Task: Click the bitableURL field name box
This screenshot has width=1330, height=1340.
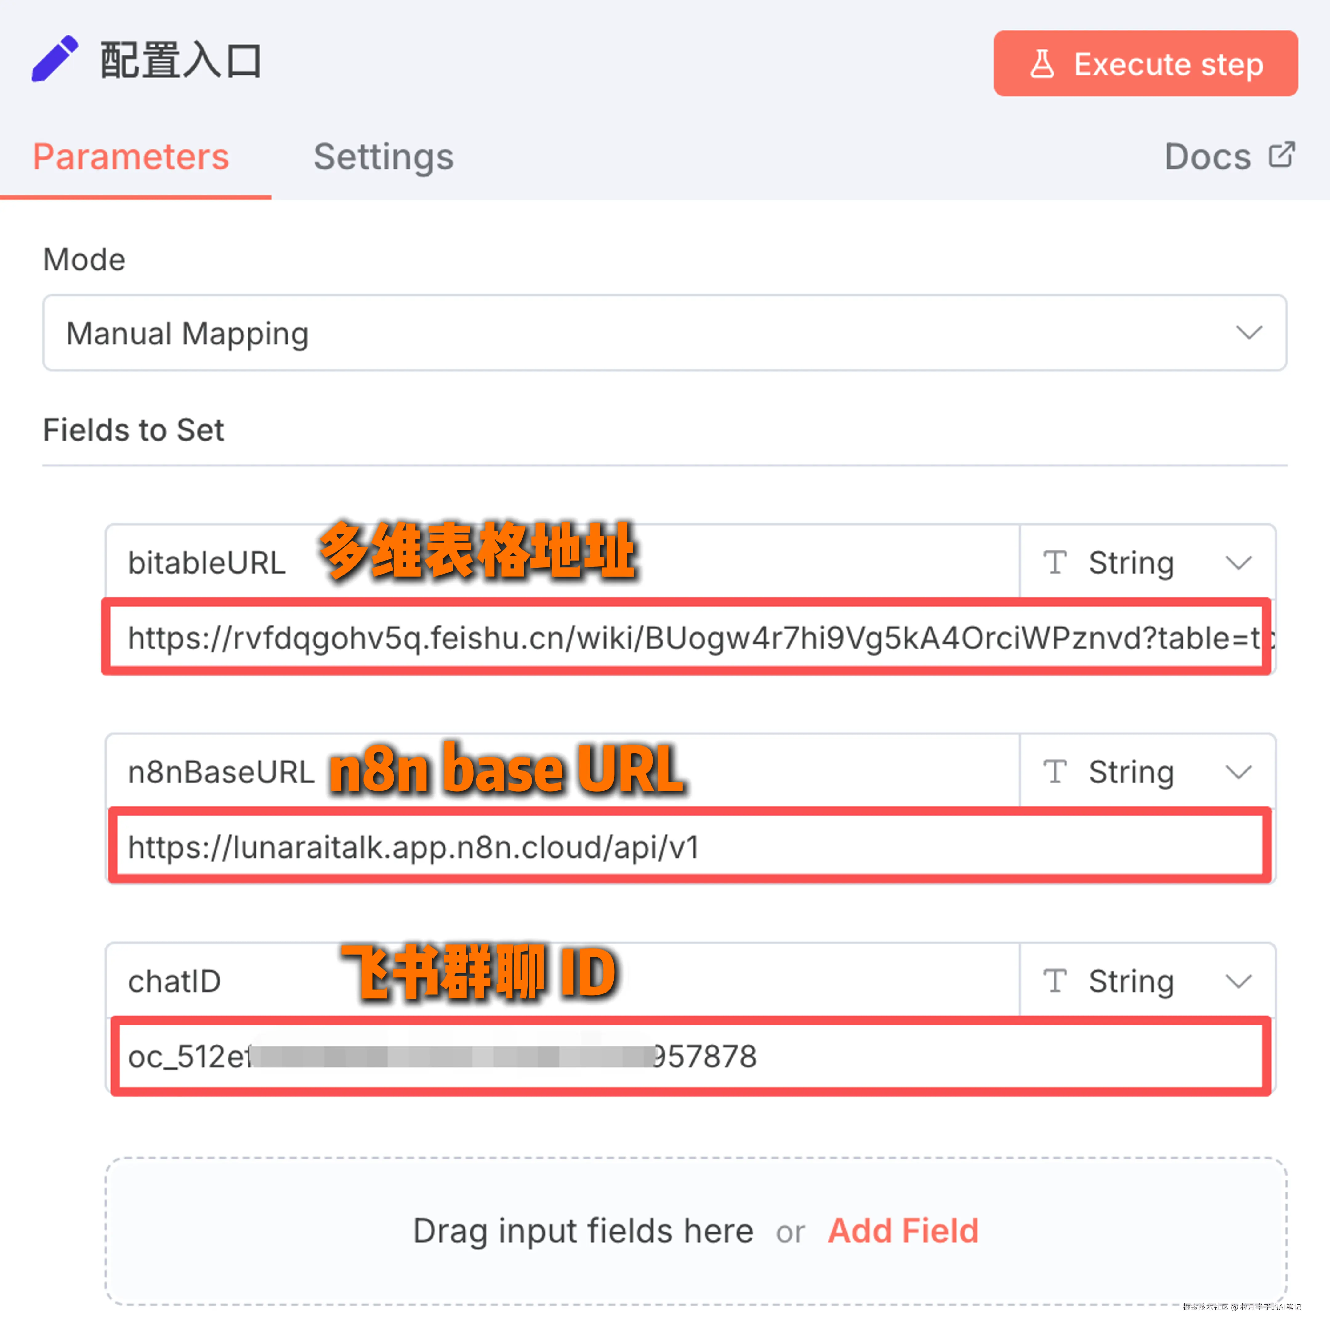Action: coord(562,562)
